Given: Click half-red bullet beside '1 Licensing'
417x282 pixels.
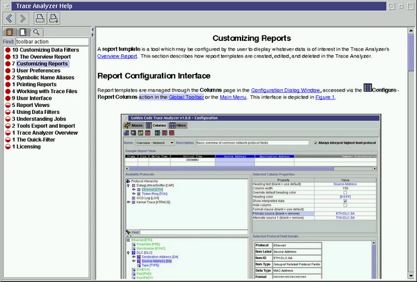Looking at the screenshot, I should [8, 147].
